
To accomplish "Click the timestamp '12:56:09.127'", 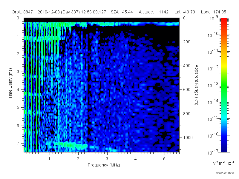I will coord(94,12).
